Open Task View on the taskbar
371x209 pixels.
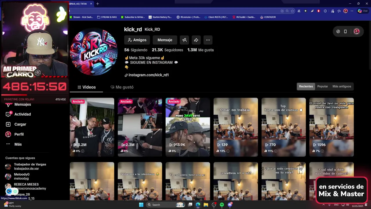(190, 205)
